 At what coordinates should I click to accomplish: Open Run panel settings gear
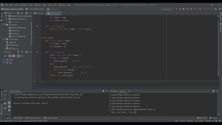click(103, 91)
